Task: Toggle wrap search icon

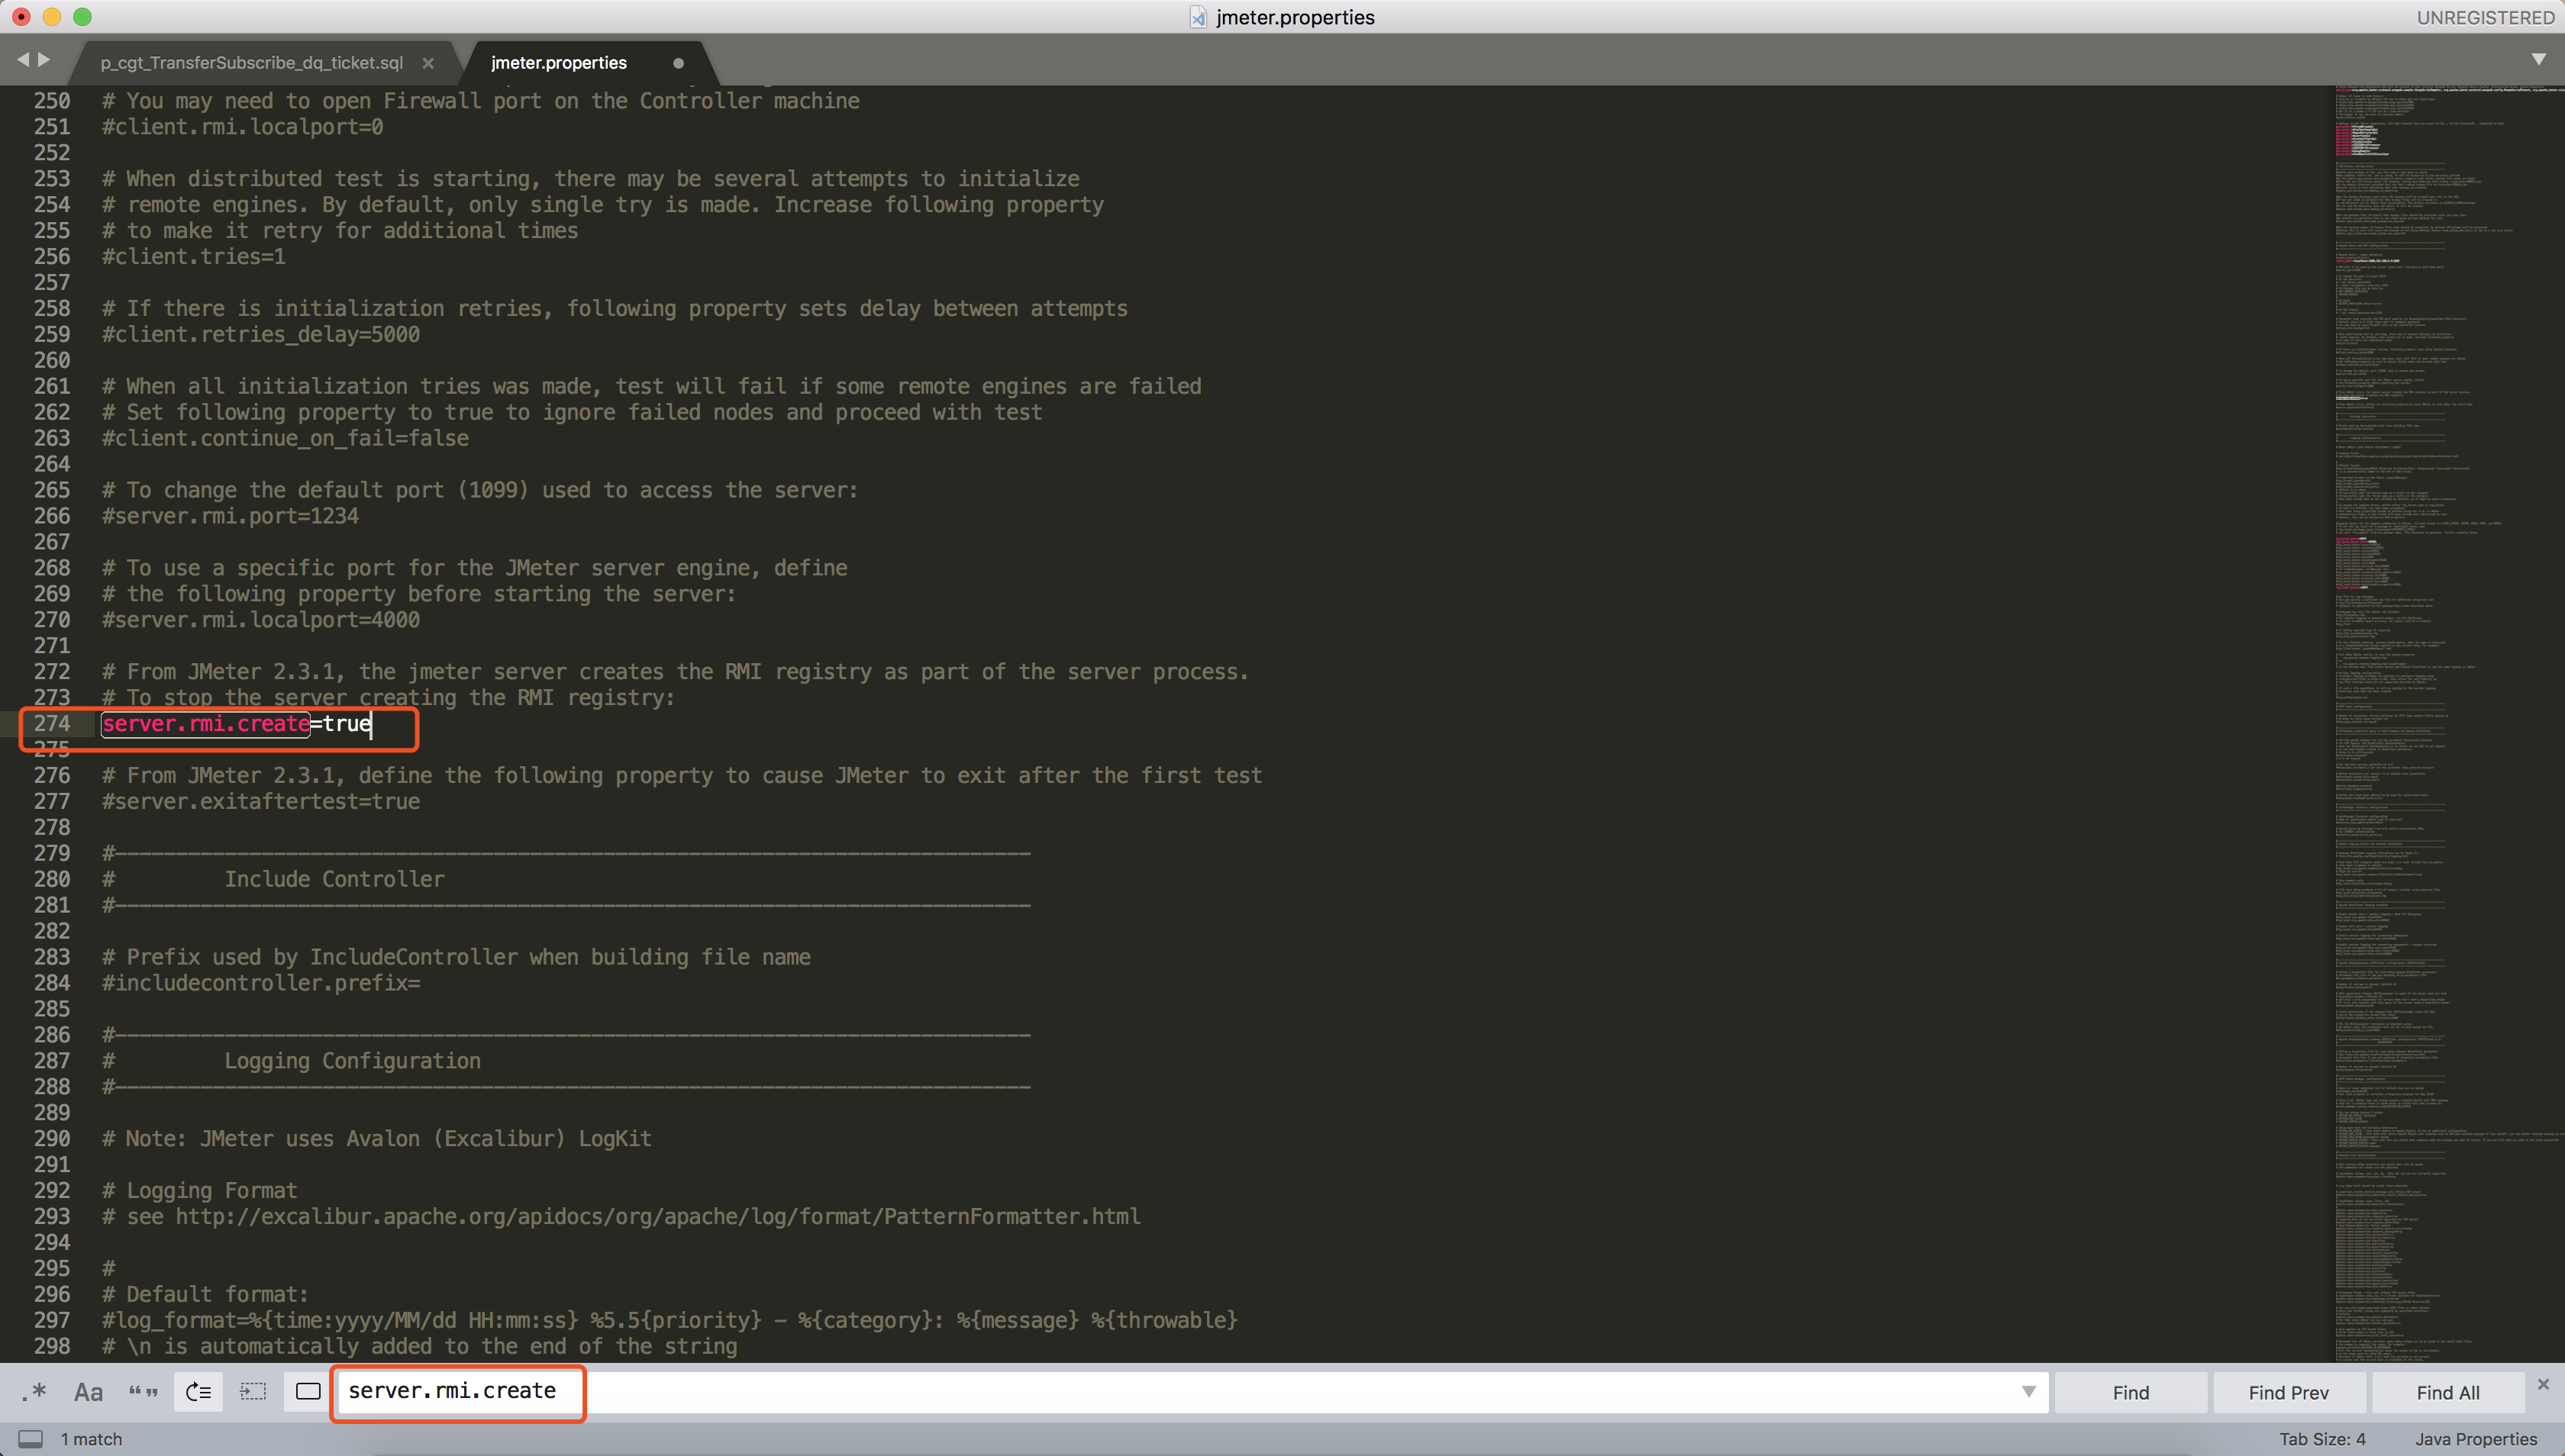Action: 198,1391
